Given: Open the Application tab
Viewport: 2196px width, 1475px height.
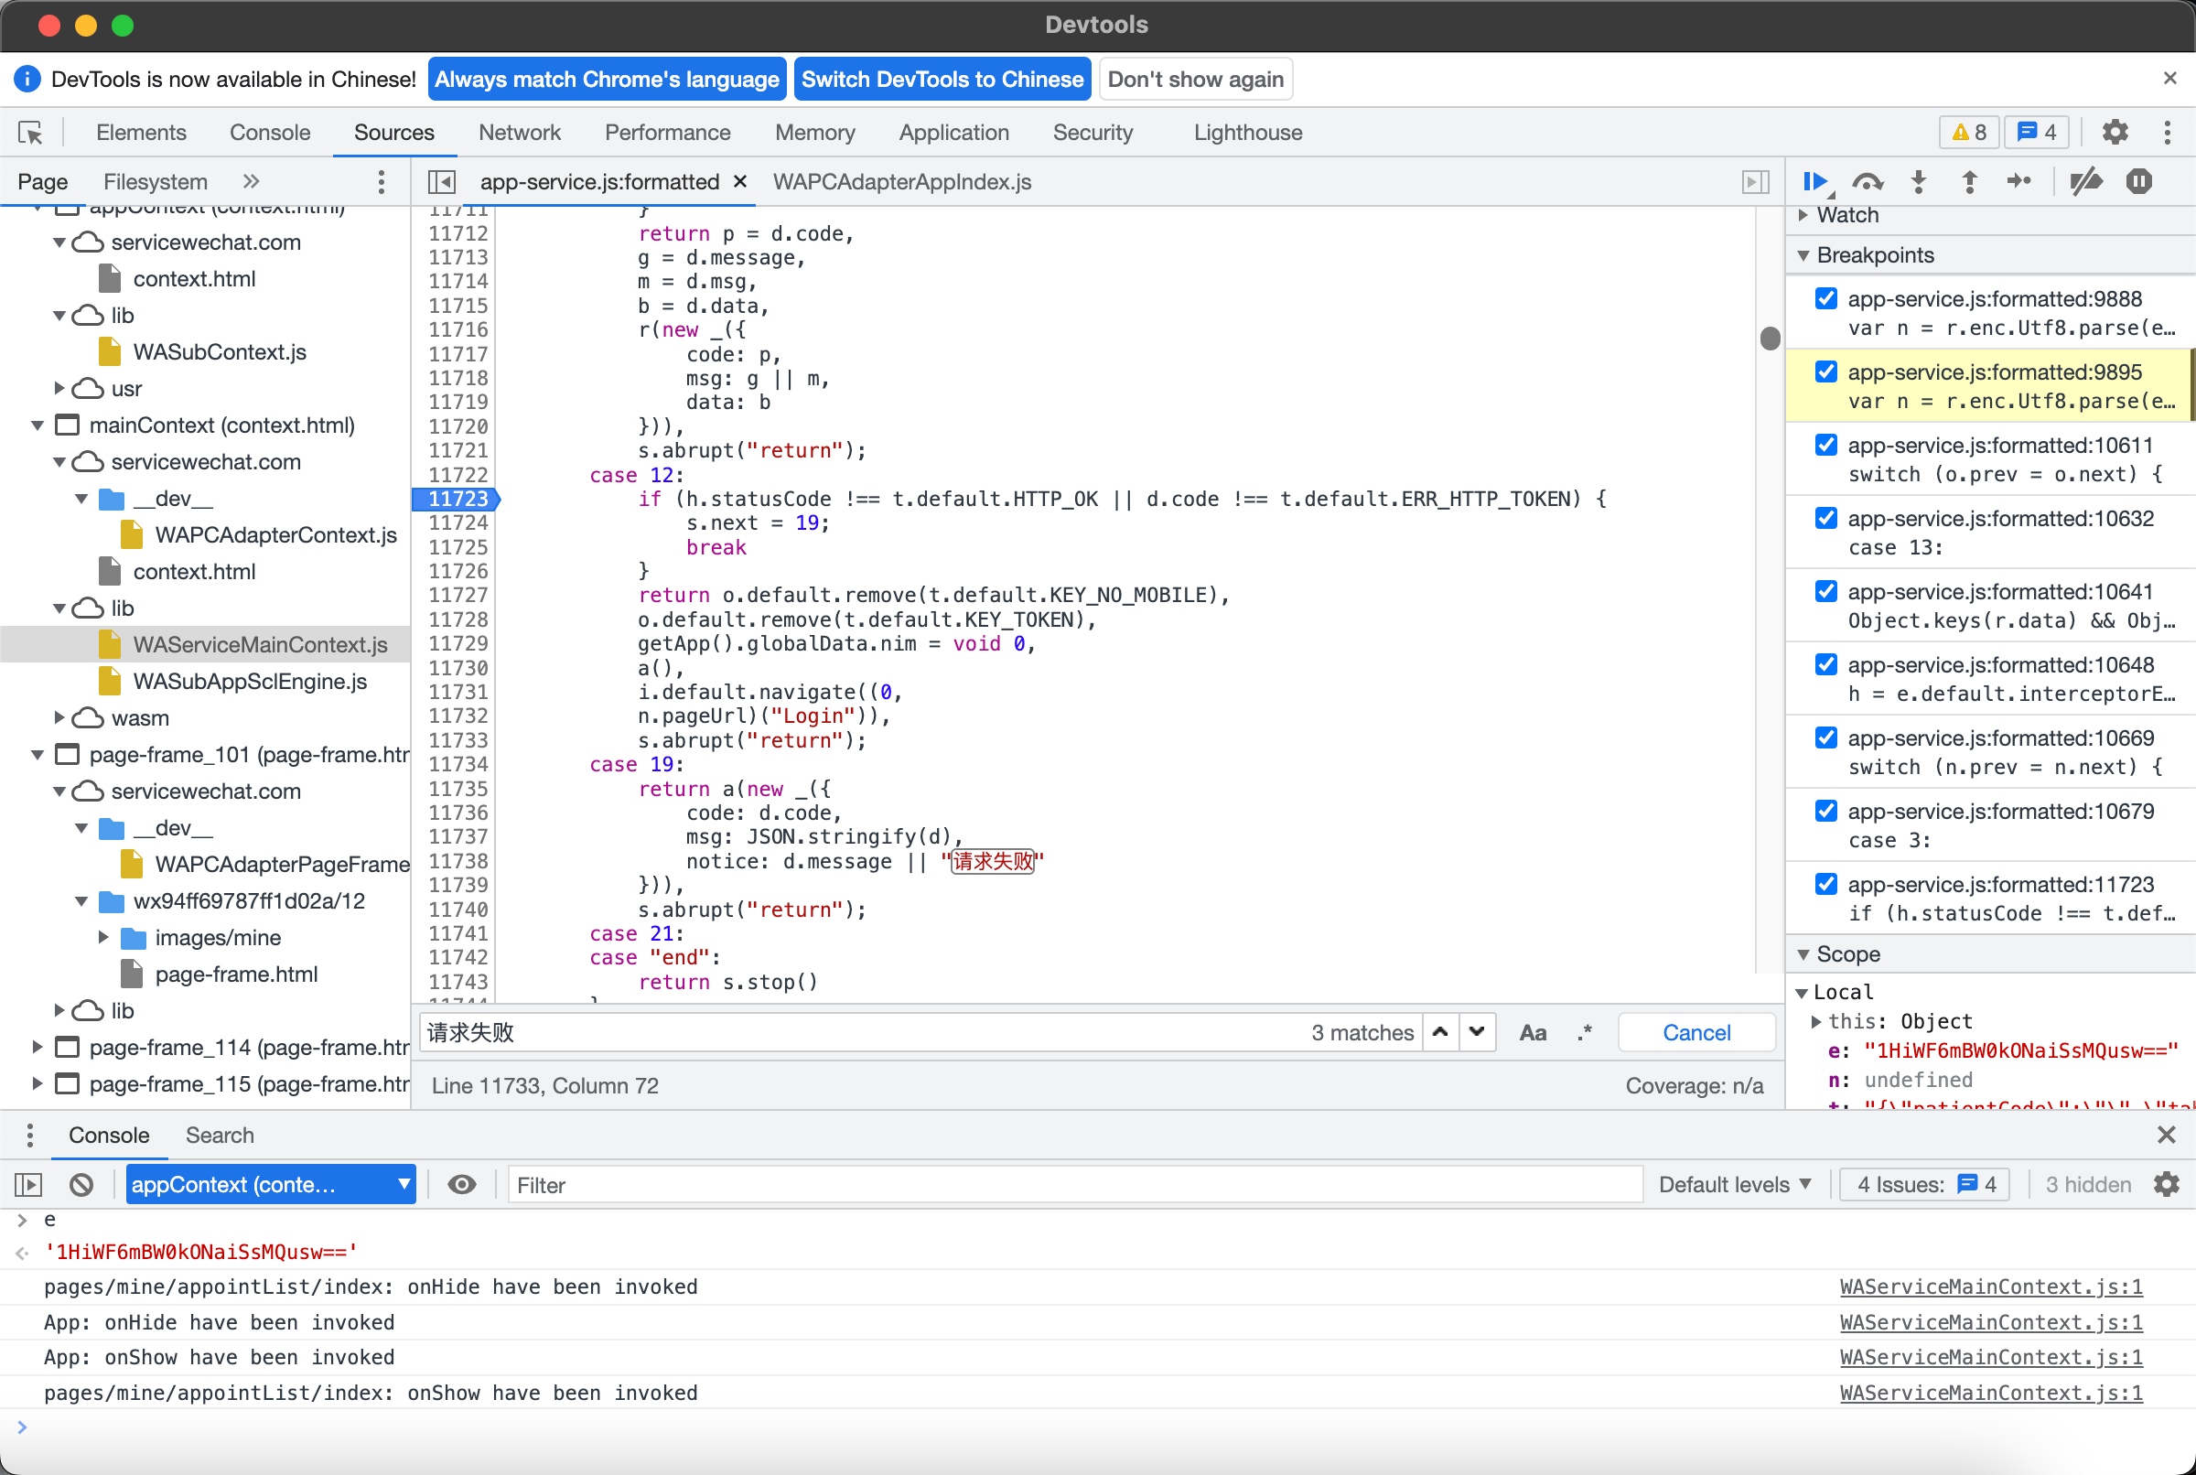Looking at the screenshot, I should tap(953, 133).
